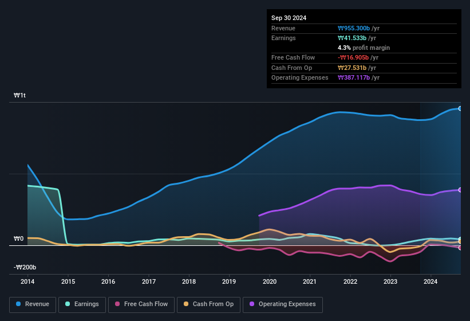470x321 pixels.
Task: Click the pink Free Cash Flow endpoint marker
Action: point(460,248)
